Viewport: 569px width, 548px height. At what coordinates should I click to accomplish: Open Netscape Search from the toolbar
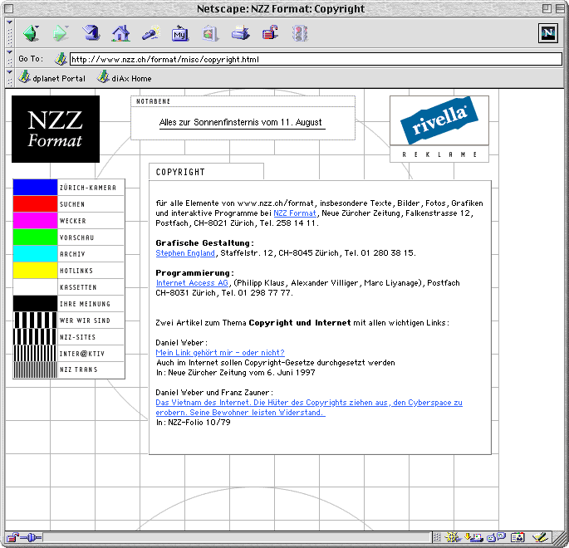coord(151,33)
